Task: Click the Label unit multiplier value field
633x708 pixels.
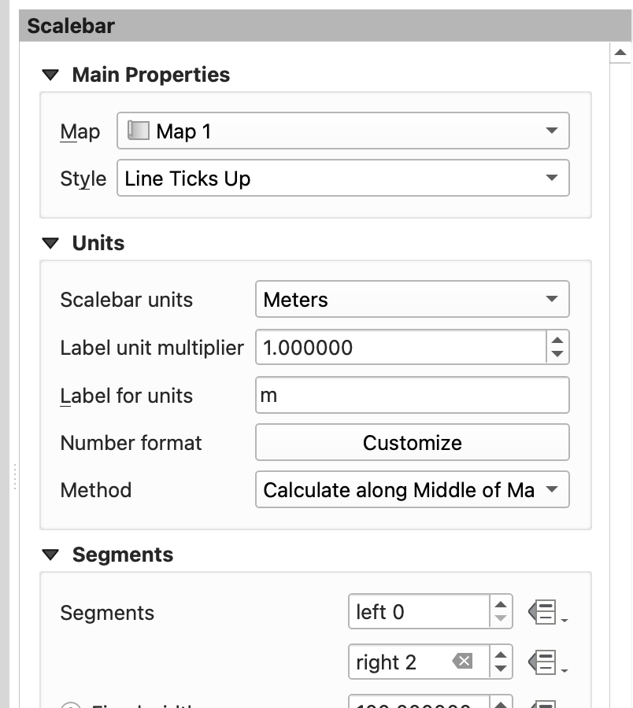Action: [400, 348]
